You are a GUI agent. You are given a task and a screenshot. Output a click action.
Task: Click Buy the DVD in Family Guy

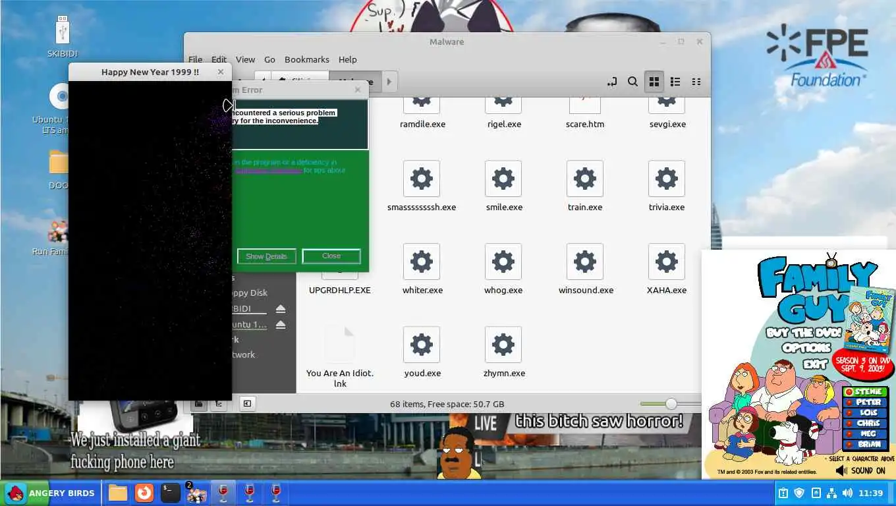803,333
